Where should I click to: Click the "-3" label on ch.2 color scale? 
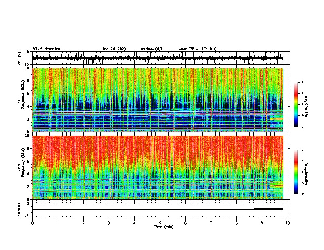[302, 150]
